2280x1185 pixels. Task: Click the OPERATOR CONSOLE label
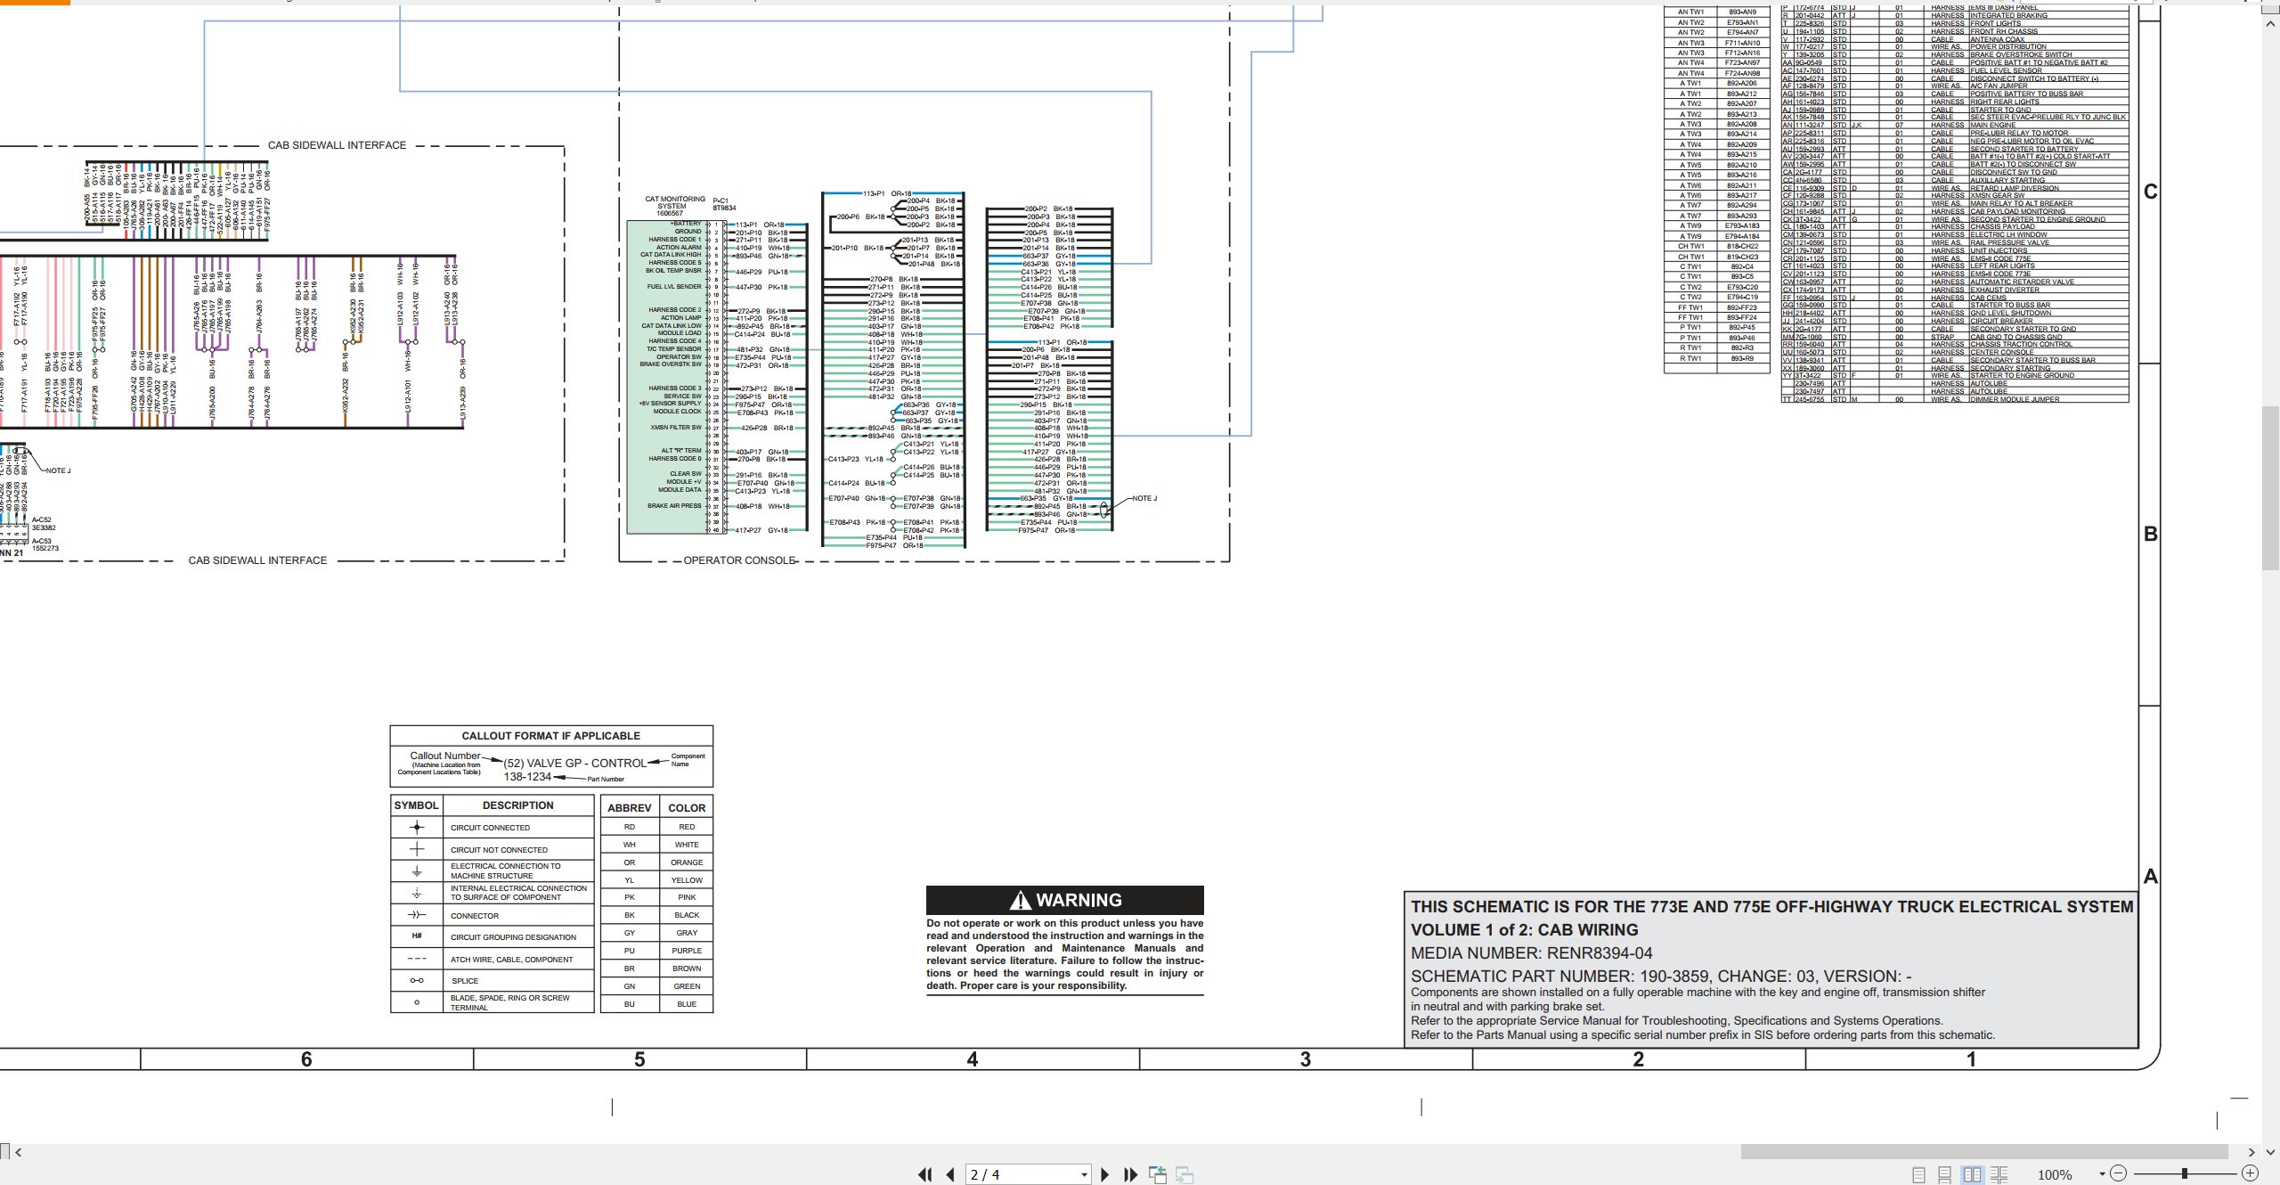tap(738, 560)
